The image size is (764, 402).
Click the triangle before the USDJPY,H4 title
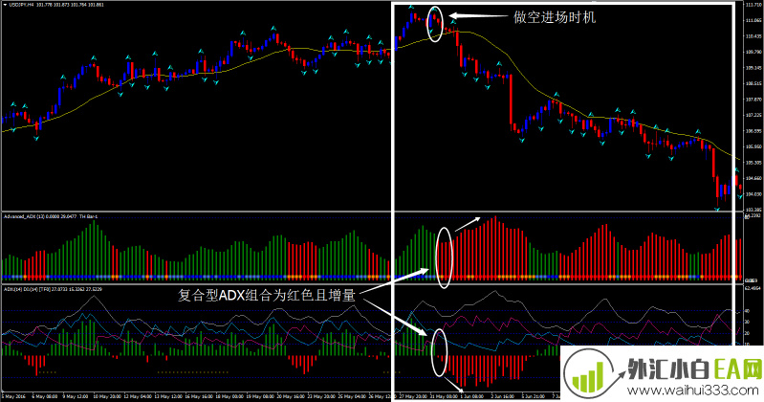[x=5, y=5]
